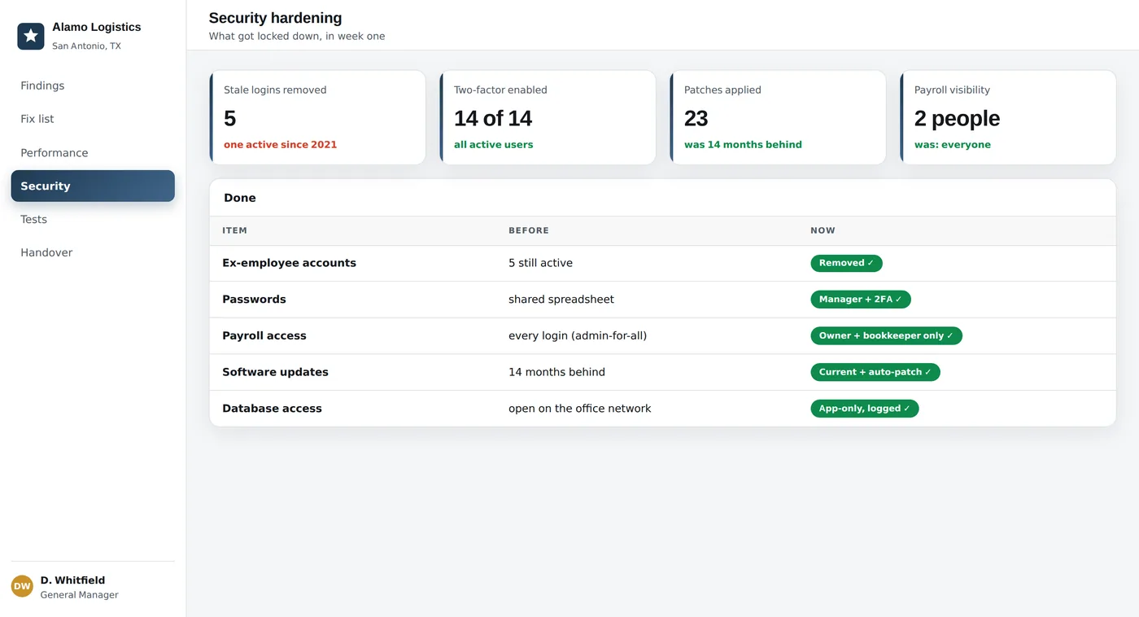Open the Stale logins removed card

coord(317,117)
